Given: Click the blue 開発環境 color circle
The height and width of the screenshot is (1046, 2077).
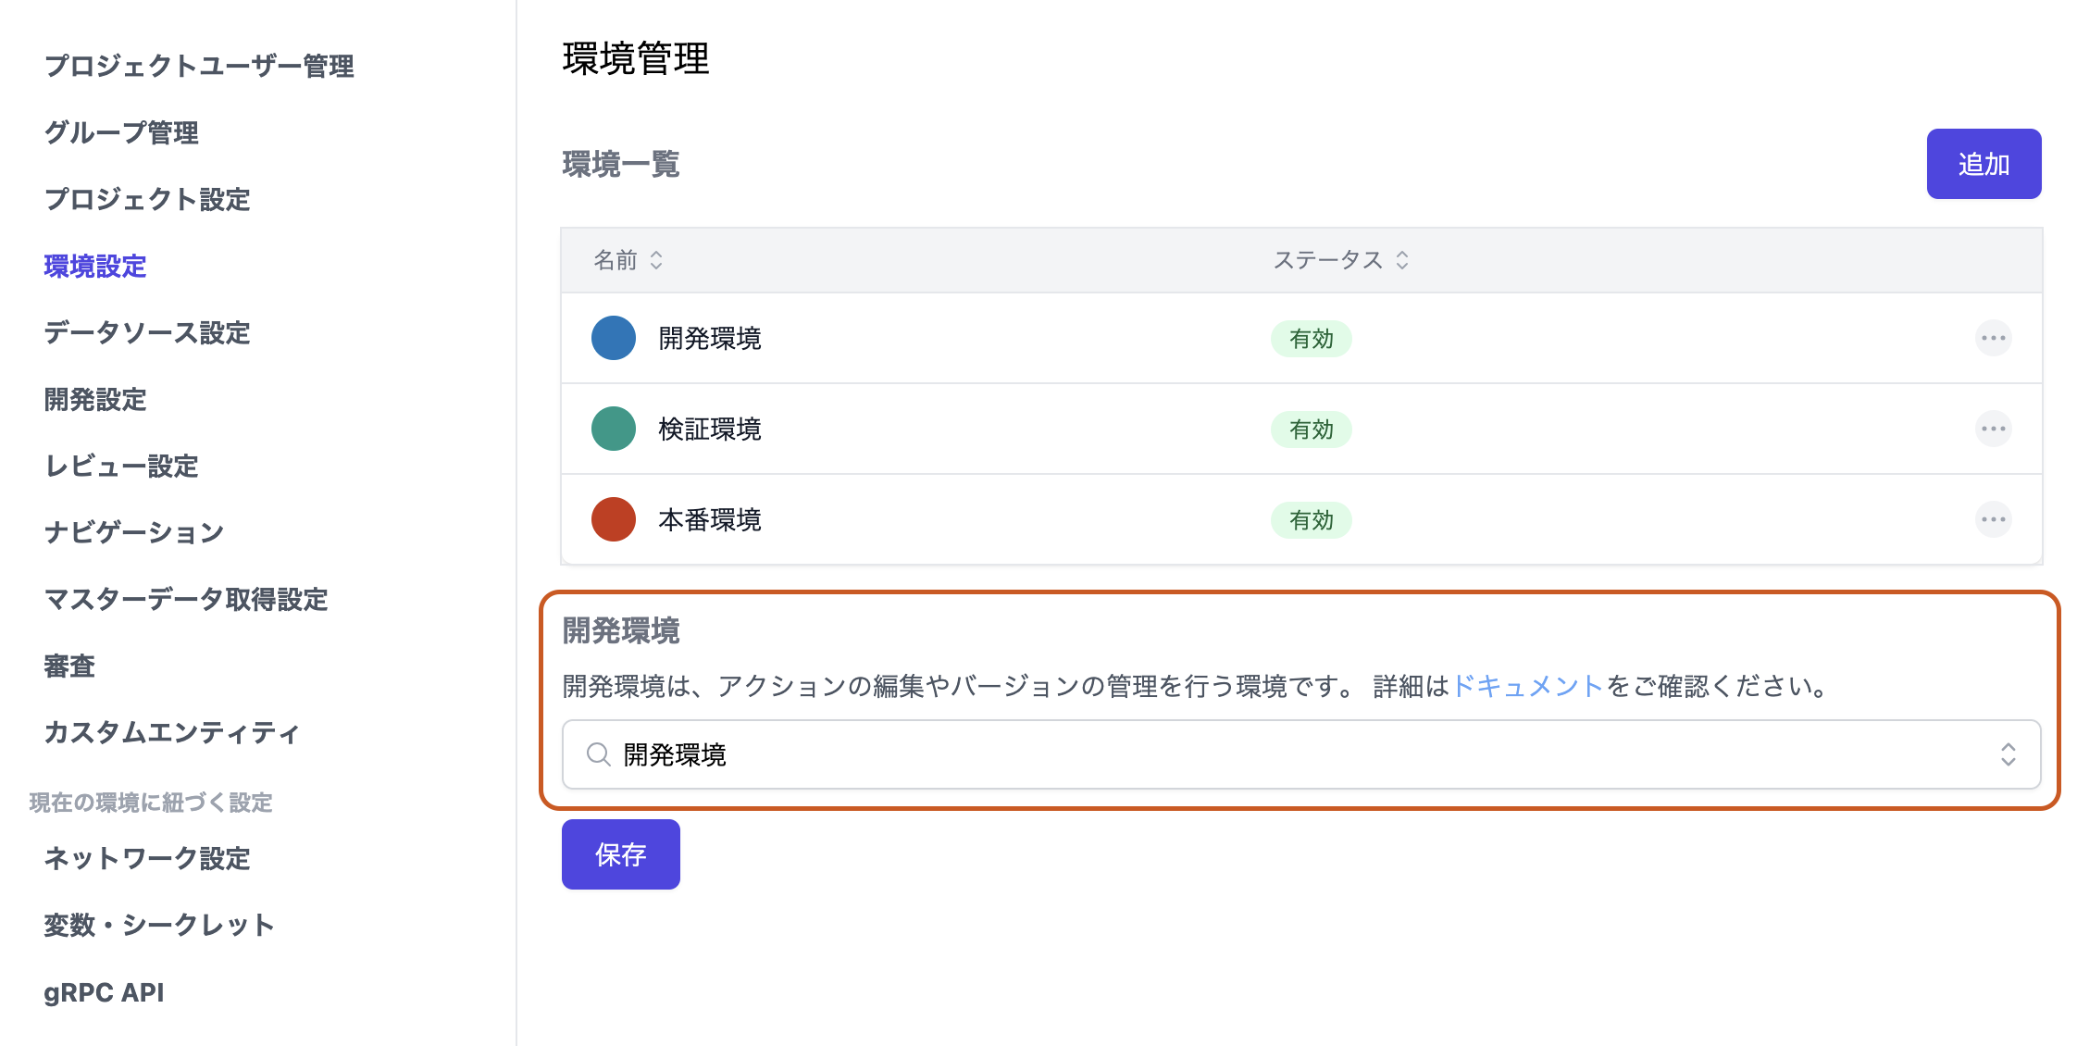Looking at the screenshot, I should 613,338.
